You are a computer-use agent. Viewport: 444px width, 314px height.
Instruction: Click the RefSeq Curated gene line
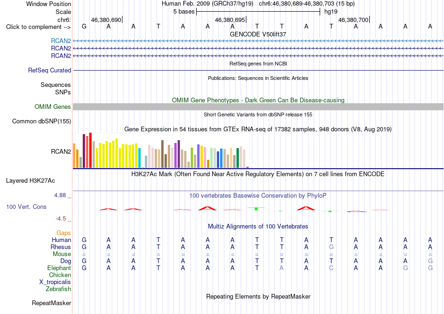tap(258, 70)
